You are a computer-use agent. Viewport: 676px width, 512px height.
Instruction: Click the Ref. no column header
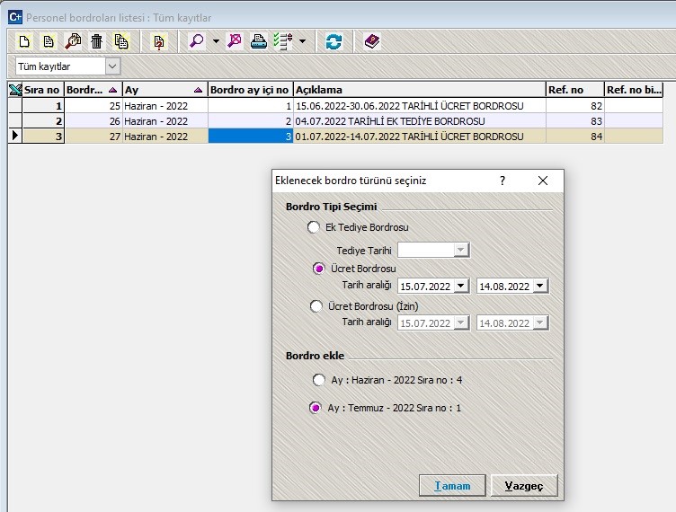pos(574,90)
